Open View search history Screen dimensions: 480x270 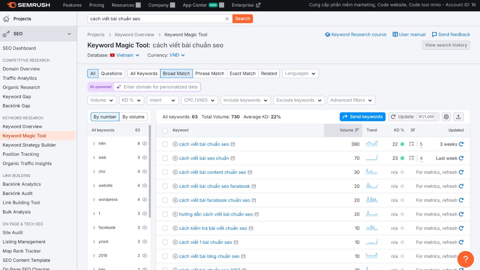pos(446,45)
